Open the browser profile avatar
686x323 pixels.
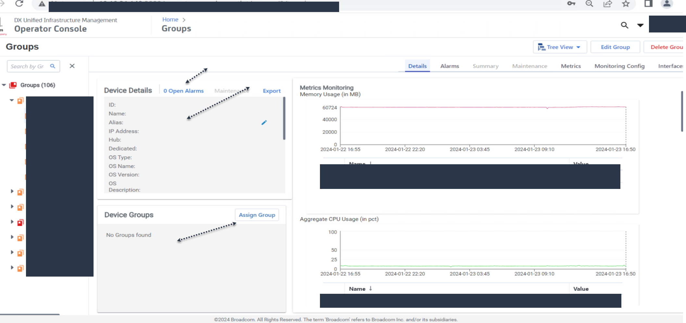tap(667, 4)
